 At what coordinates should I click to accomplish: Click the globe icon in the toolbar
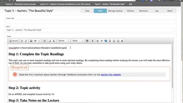[x=98, y=41]
